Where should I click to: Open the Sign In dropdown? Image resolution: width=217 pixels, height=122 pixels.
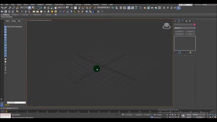point(185,5)
